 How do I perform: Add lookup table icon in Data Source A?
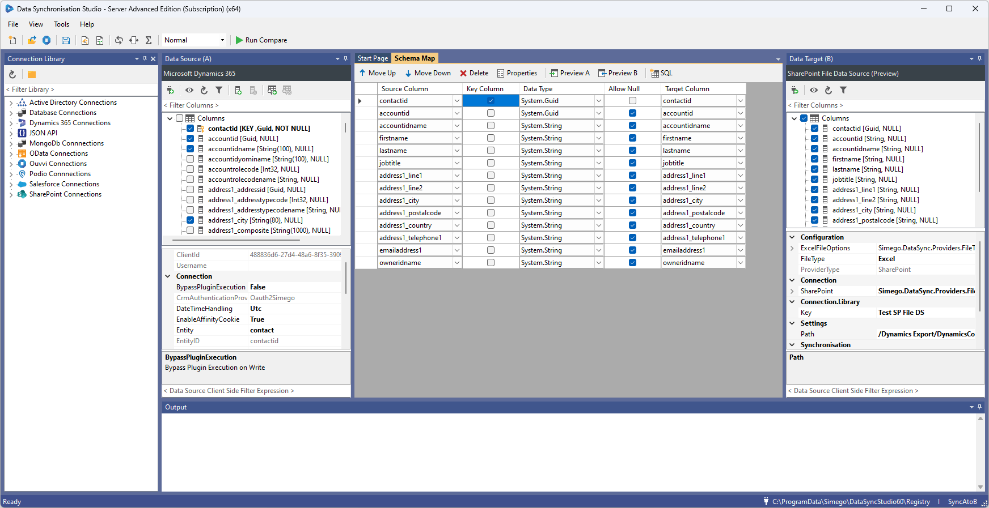tap(272, 90)
